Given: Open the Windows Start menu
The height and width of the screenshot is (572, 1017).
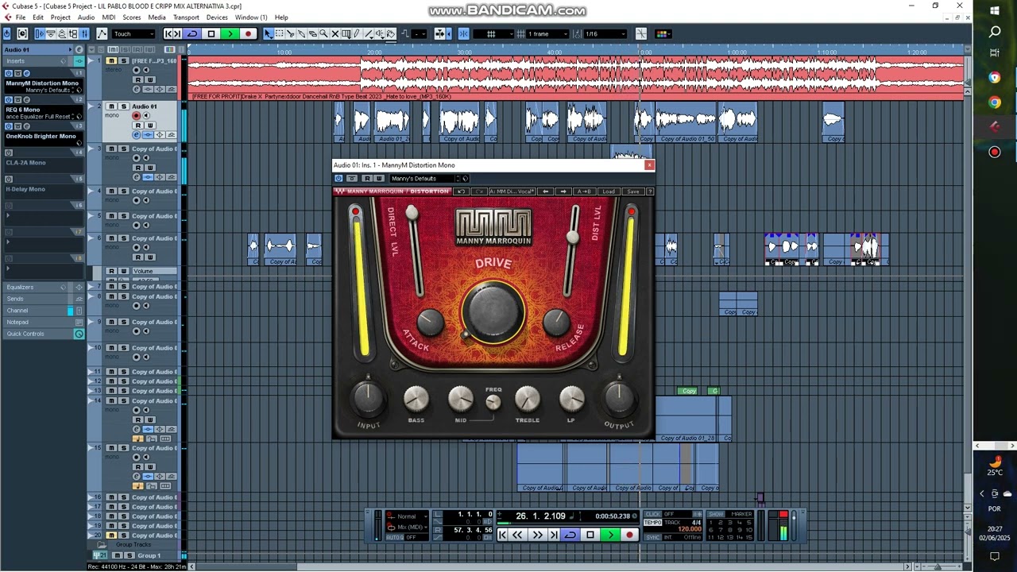Looking at the screenshot, I should point(995,11).
